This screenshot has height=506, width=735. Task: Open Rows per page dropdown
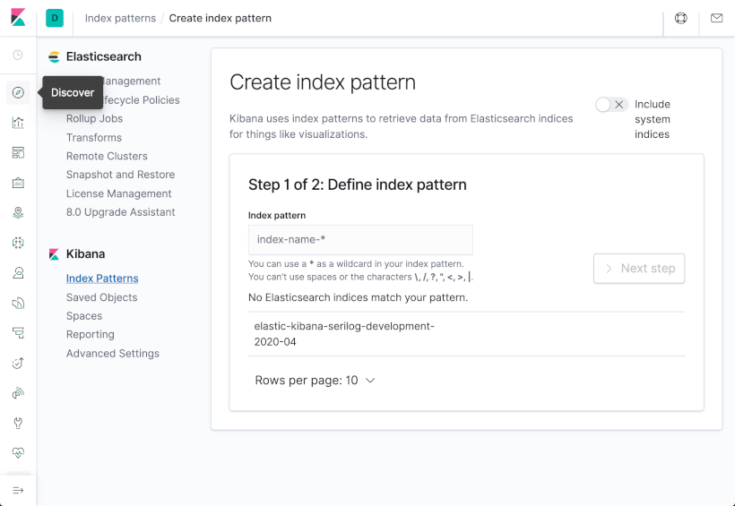coord(315,381)
